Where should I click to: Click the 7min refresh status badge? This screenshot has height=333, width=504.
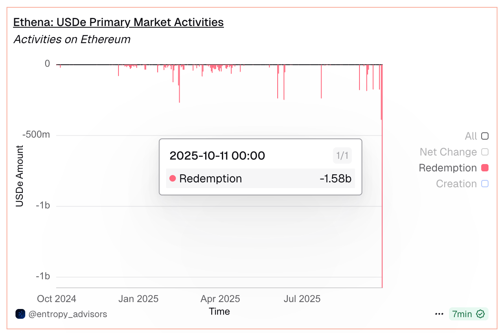[462, 314]
